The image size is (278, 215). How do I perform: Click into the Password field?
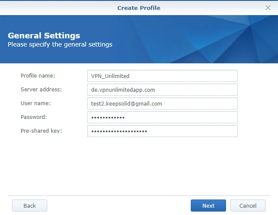(x=162, y=117)
